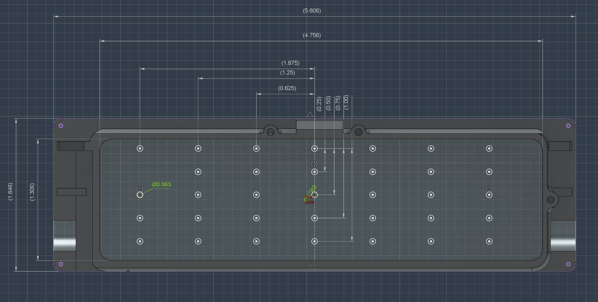
Task: Click the hole circle with the Ø0.063 leader
Action: coord(140,195)
